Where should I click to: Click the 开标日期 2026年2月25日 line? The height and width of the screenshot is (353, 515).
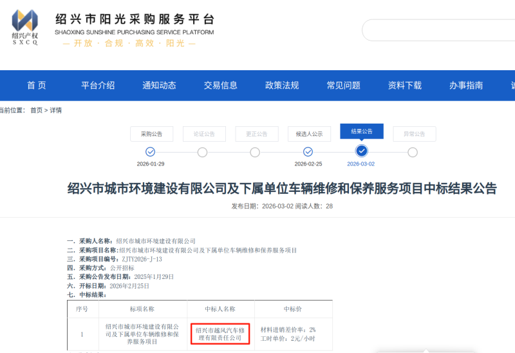108,286
